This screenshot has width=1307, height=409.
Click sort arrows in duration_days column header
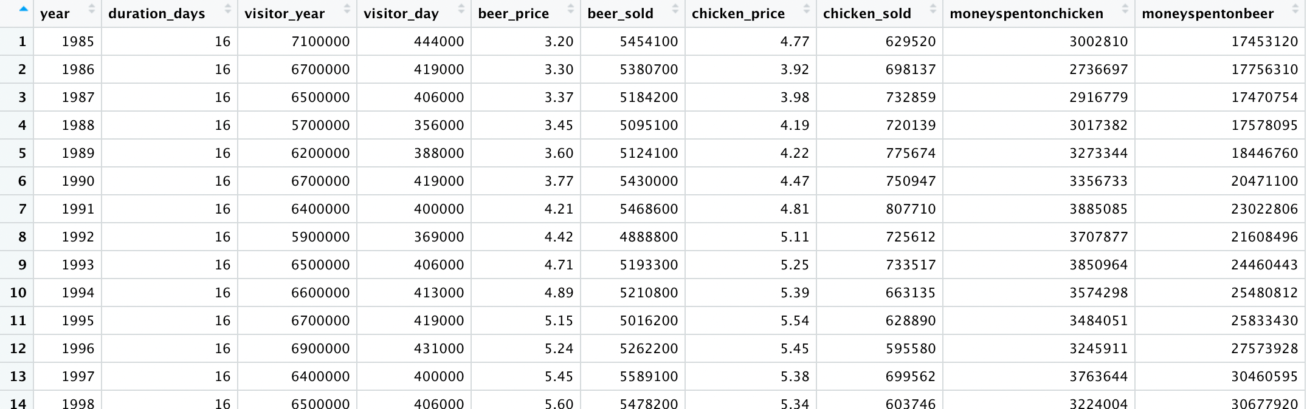click(x=228, y=8)
